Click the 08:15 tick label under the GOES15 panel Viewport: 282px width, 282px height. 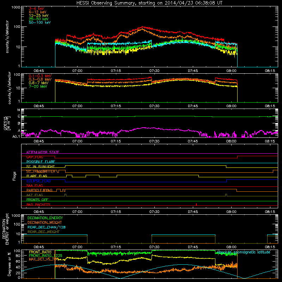pos(270,141)
